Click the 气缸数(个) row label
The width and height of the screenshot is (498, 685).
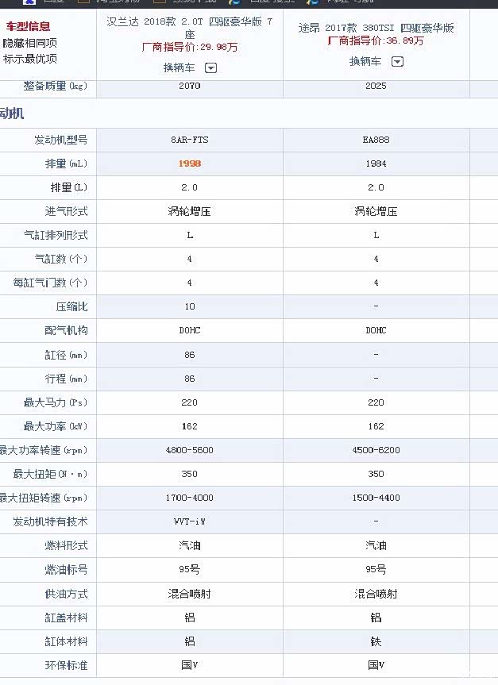[61, 259]
